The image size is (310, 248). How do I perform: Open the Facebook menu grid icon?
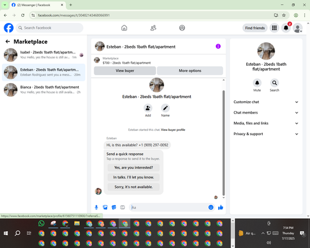(274, 28)
